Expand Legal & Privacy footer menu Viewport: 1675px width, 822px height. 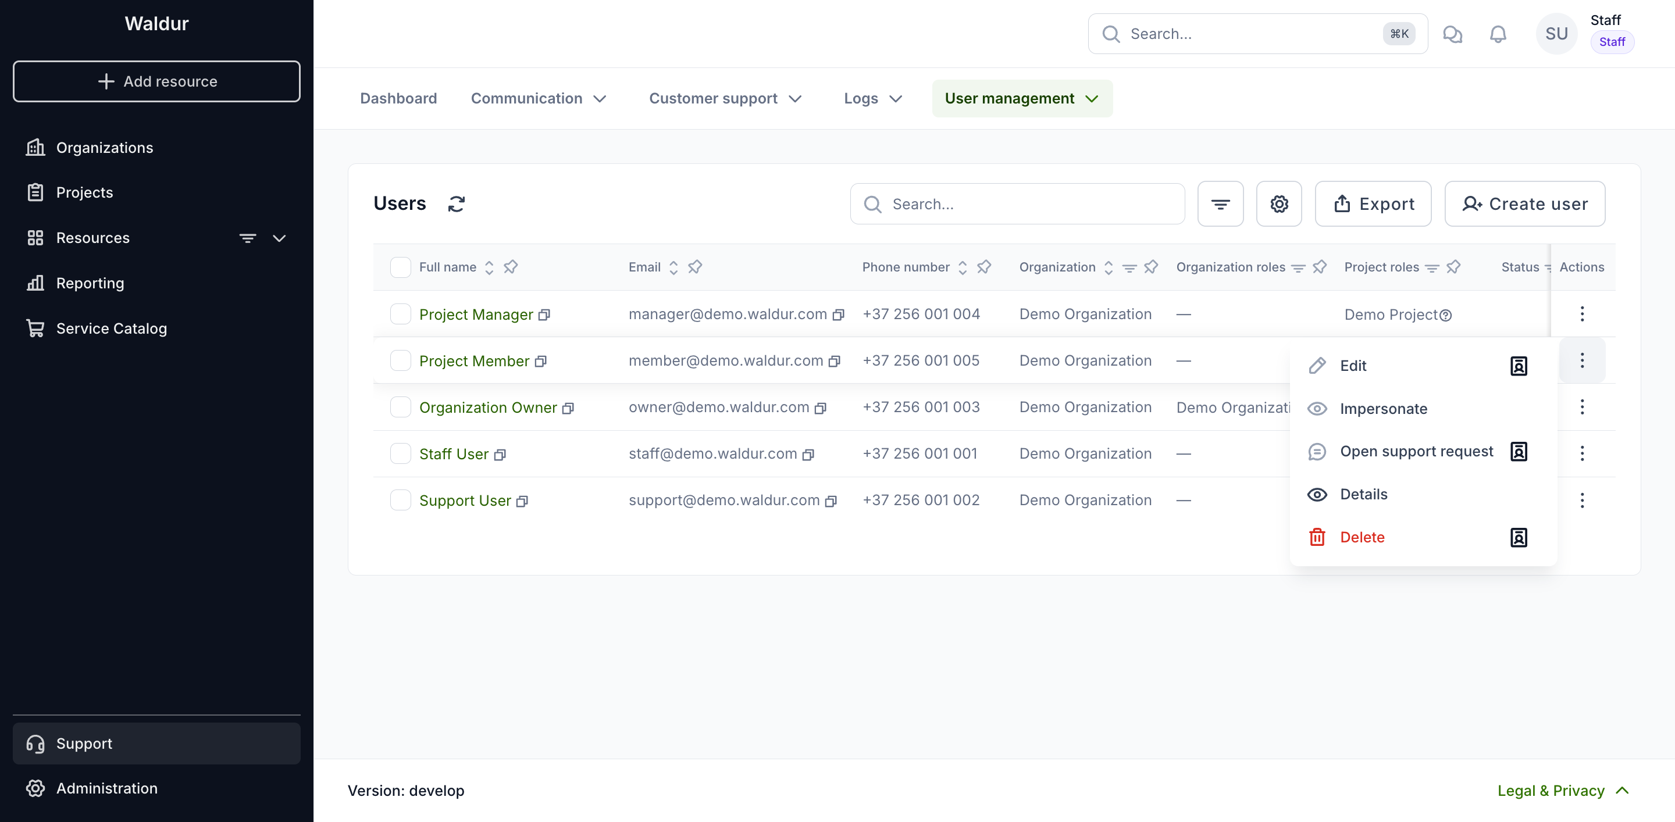pos(1563,790)
